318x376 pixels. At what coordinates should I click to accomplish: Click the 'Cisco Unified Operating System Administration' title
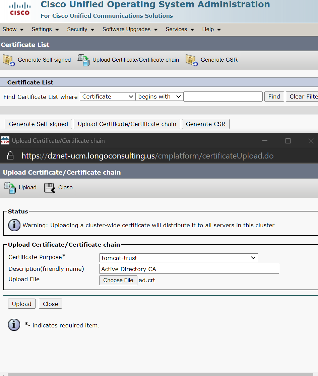coord(155,4)
